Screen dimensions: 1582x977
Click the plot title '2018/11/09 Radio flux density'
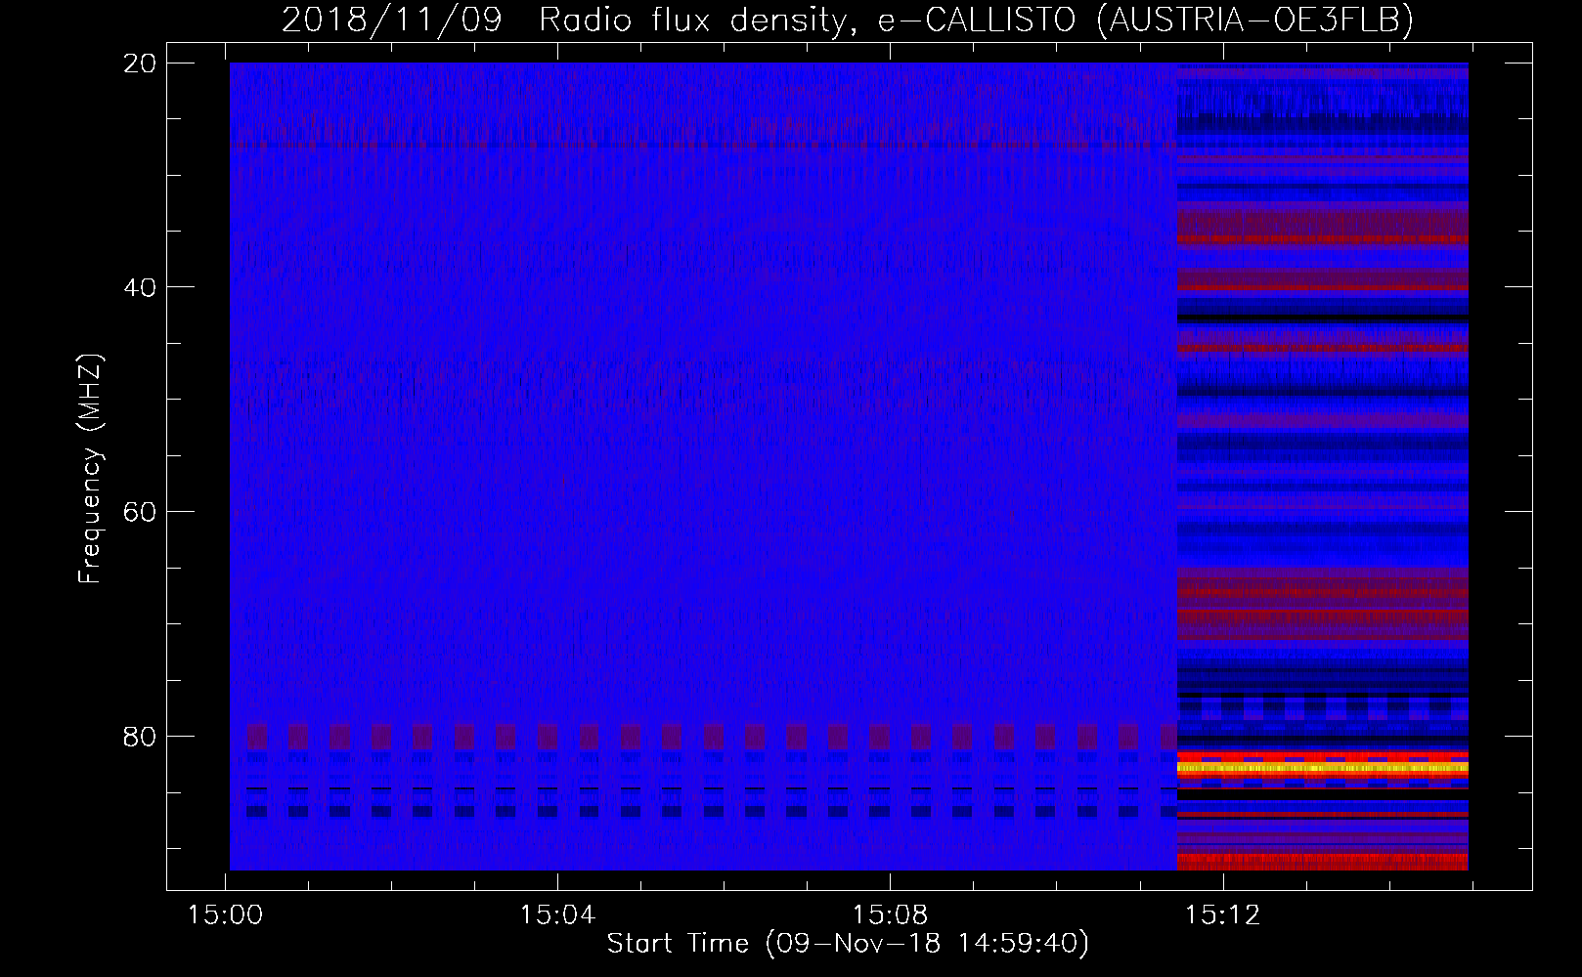pyautogui.click(x=564, y=20)
